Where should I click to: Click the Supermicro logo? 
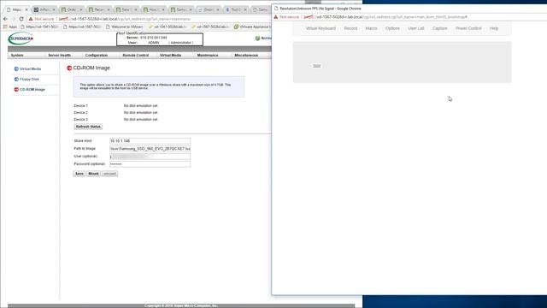click(21, 38)
